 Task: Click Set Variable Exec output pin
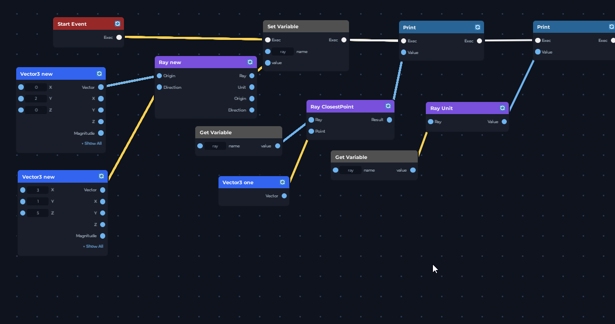pyautogui.click(x=344, y=40)
